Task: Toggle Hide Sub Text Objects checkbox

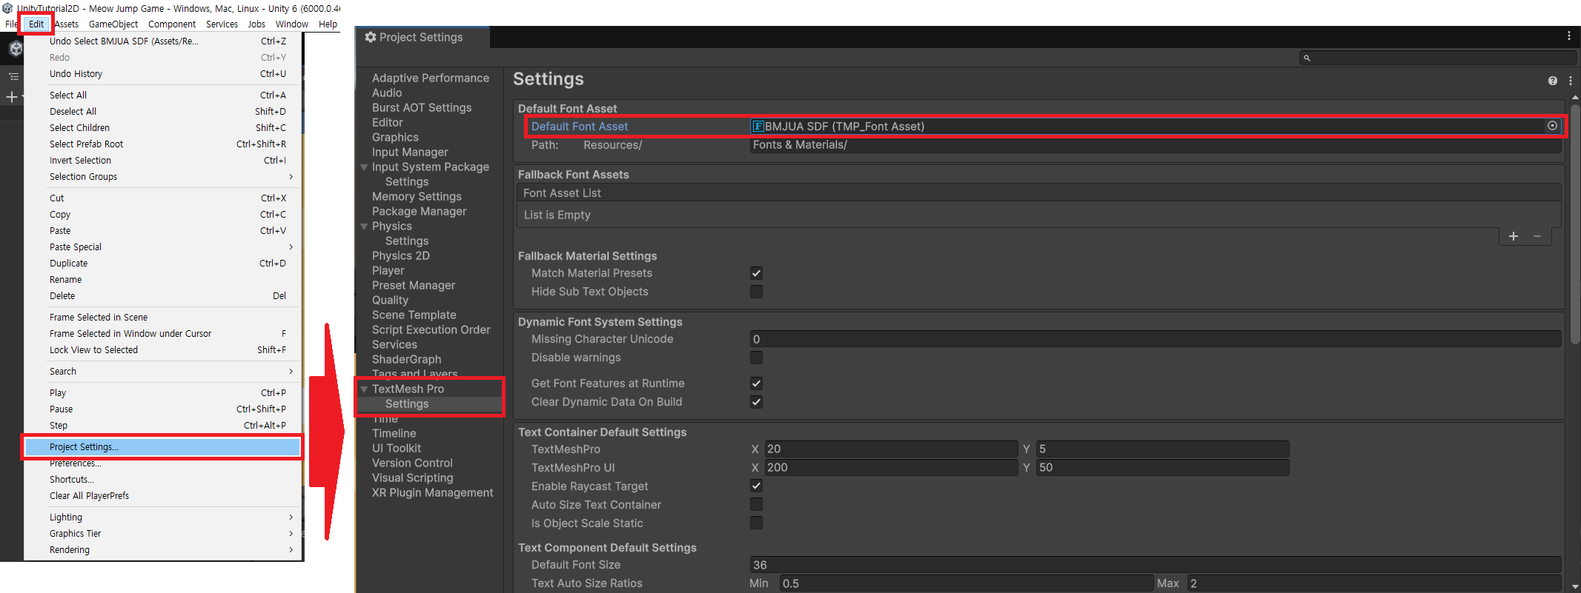Action: (x=756, y=292)
